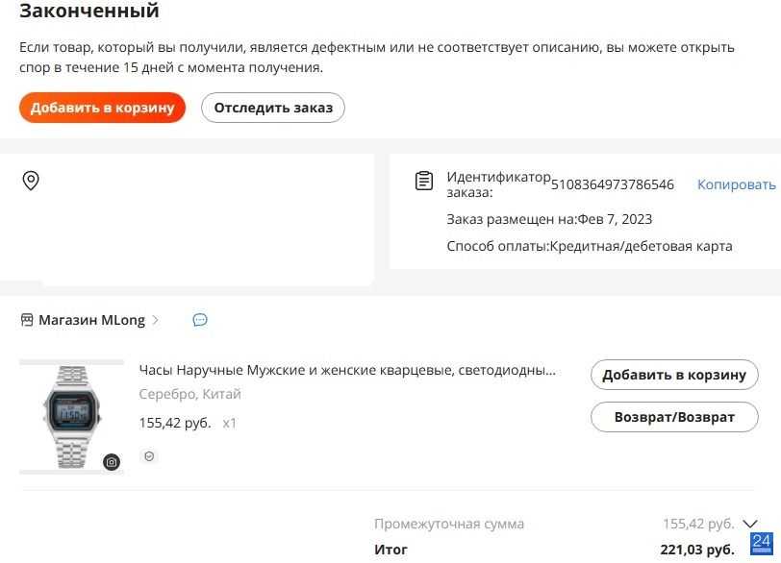Click the Возврат/Возврат refund button
This screenshot has width=781, height=563.
tap(674, 417)
